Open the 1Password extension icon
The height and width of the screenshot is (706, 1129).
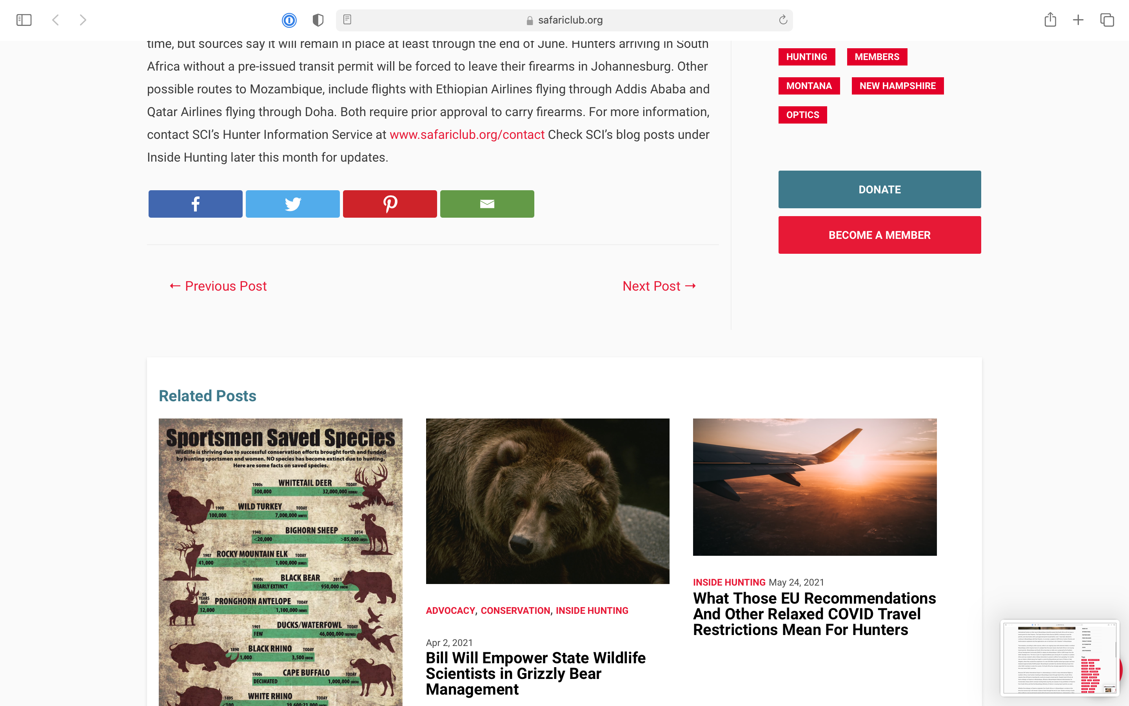[289, 20]
